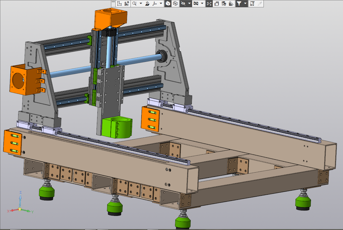Click the dimensions display sheet icon
The height and width of the screenshot is (230, 343).
[x=217, y=4]
